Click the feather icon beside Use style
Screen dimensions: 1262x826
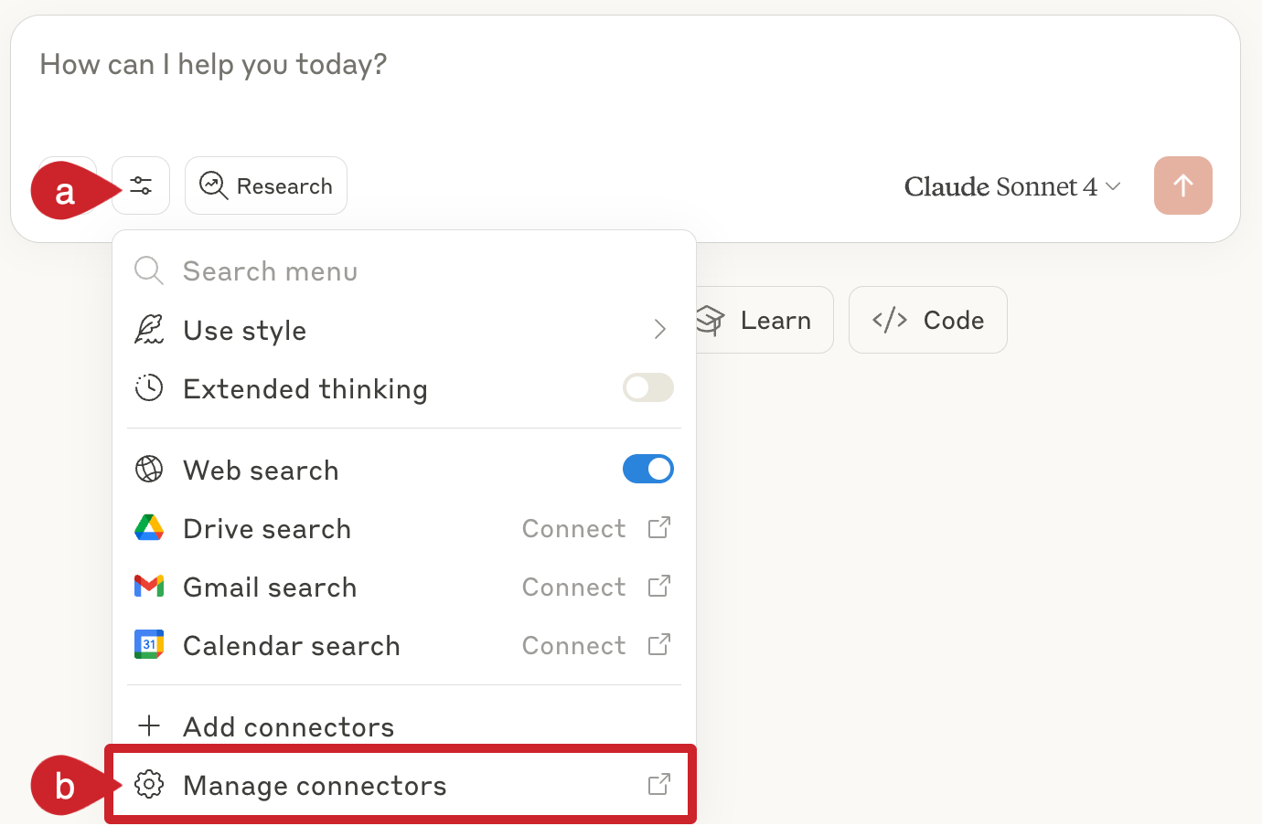[x=149, y=329]
